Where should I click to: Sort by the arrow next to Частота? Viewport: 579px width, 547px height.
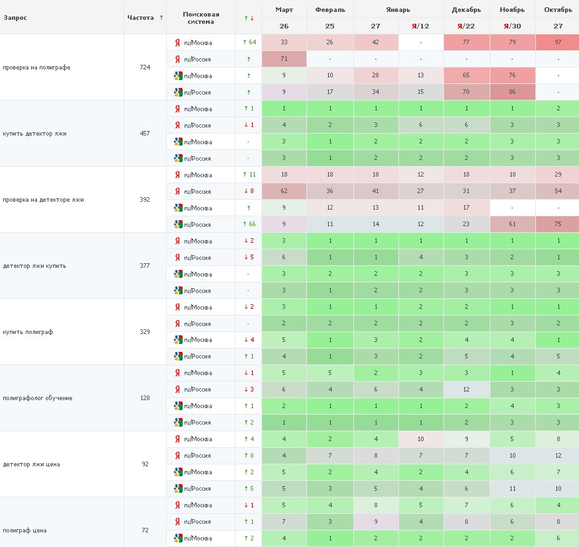[161, 17]
